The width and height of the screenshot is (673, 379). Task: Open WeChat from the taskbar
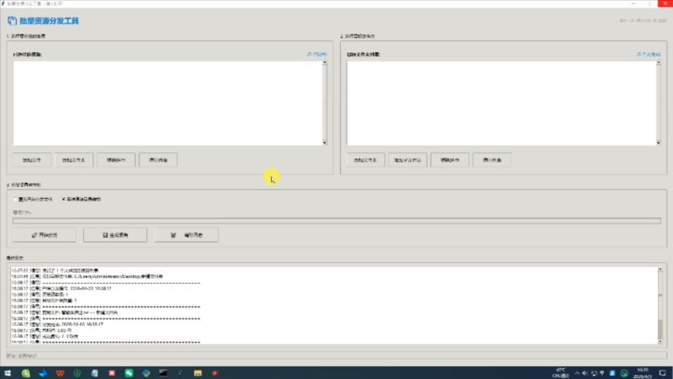point(130,372)
